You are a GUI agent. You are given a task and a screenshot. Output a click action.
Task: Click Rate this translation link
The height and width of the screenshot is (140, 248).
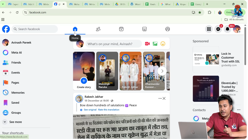point(109,110)
